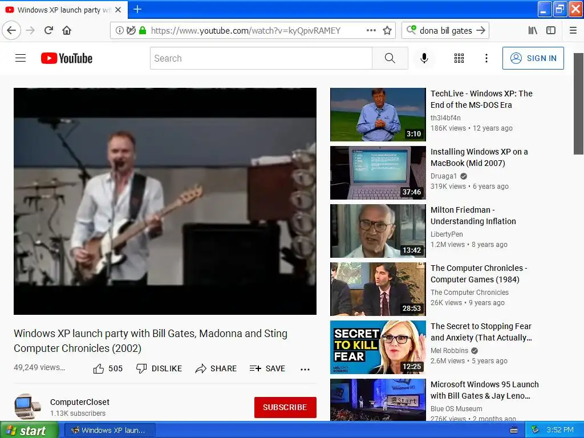This screenshot has height=438, width=584.
Task: Click the Mel Robbins channel name
Action: click(449, 351)
